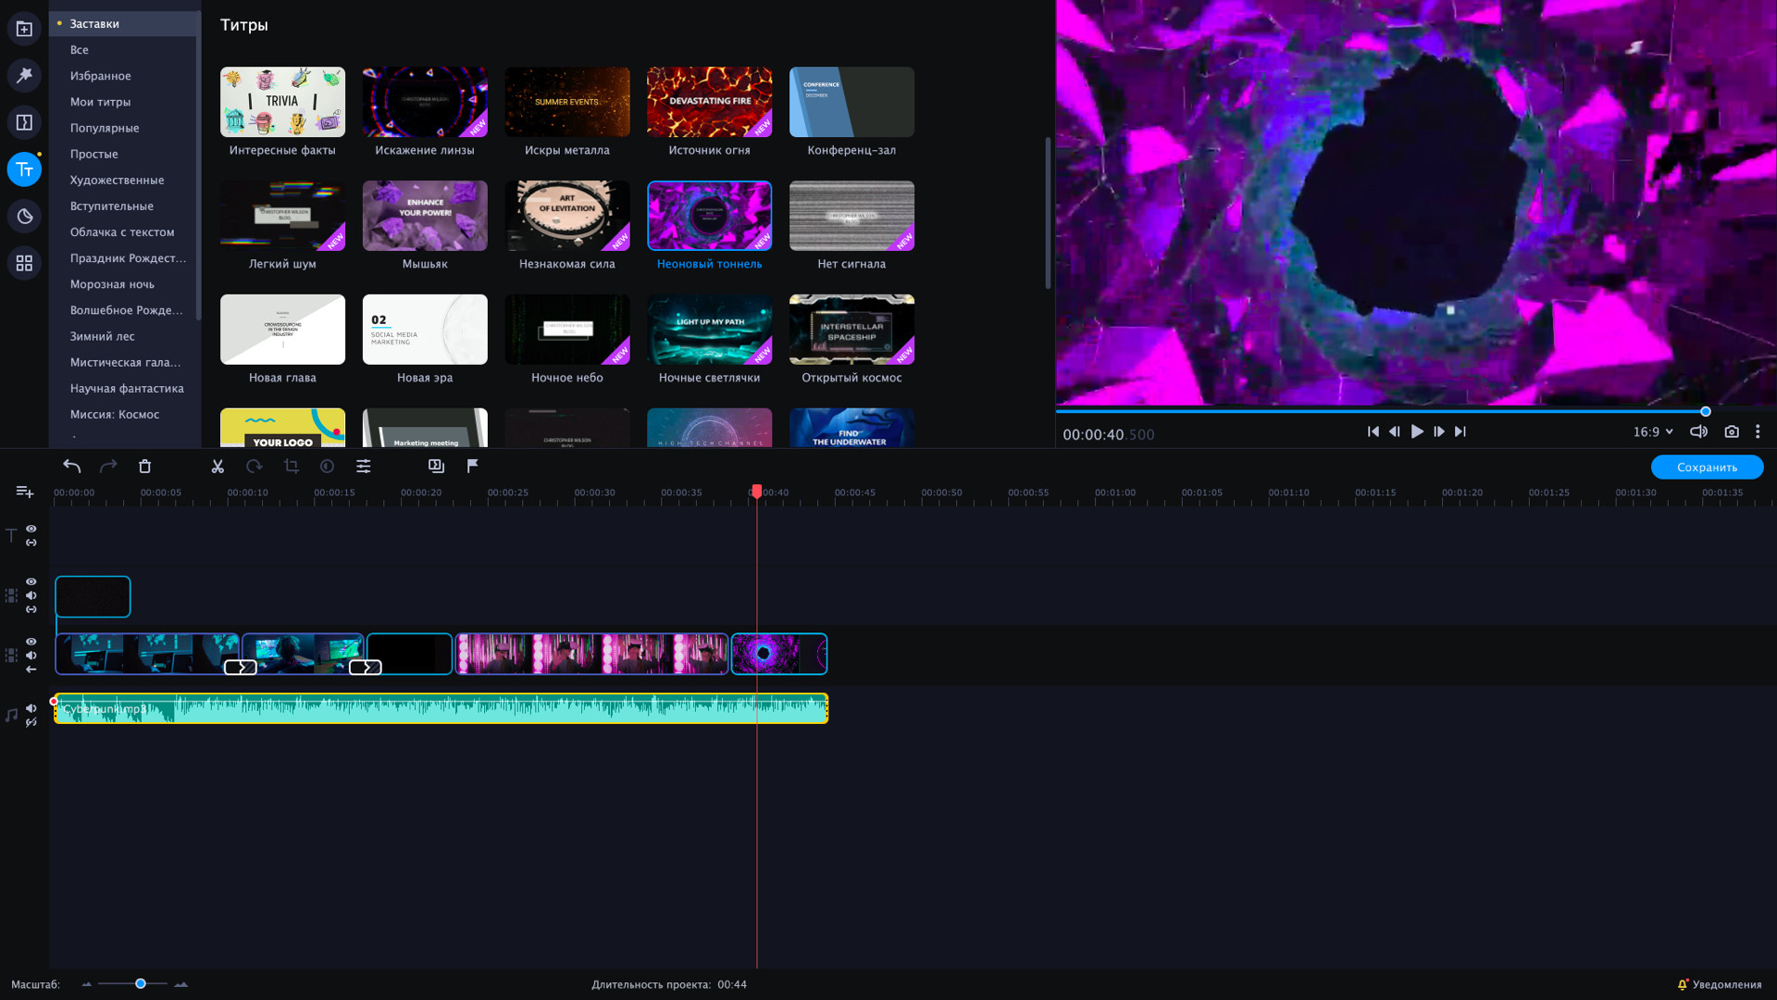Add a marker with flag icon
Screen dimensions: 1777x1000
tap(473, 466)
